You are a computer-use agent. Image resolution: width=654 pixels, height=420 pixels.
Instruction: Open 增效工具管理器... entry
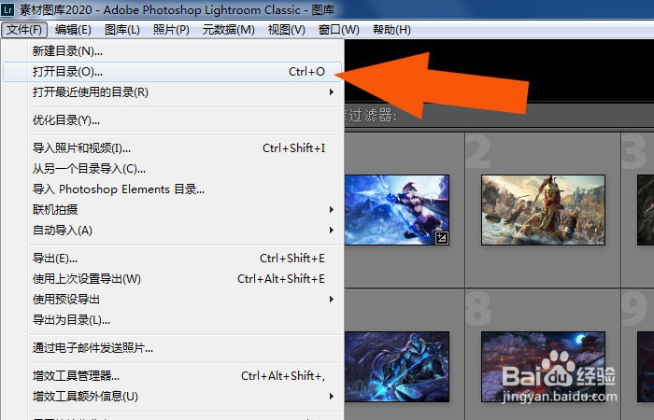point(172,376)
